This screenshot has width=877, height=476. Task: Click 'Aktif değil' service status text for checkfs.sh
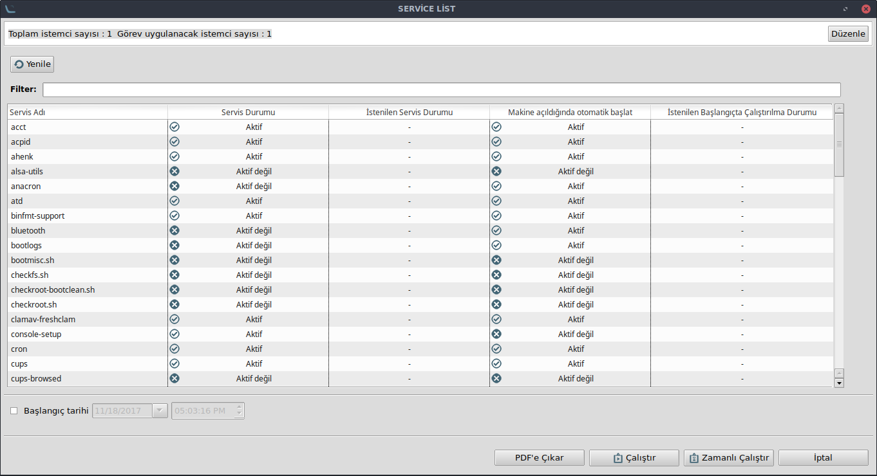(254, 275)
